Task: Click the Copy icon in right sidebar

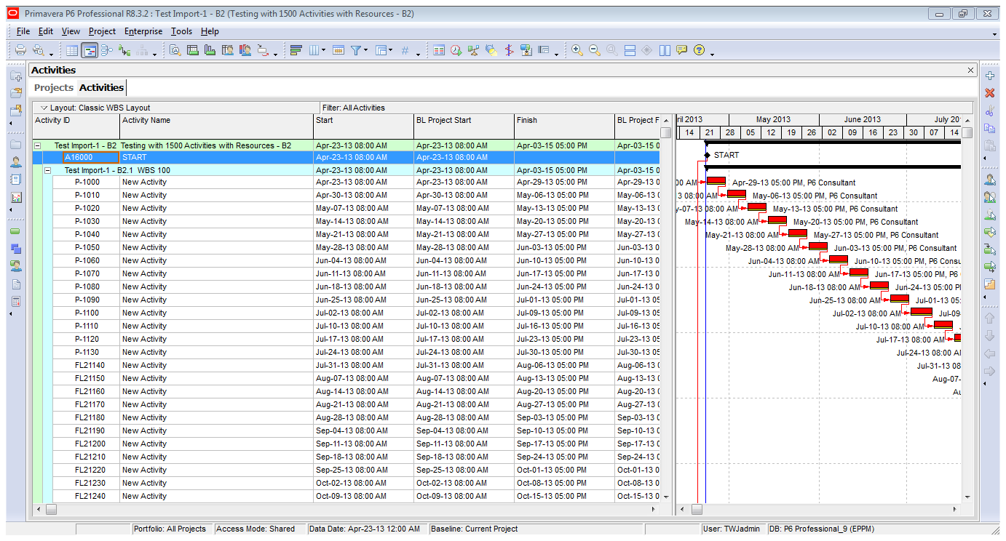Action: click(989, 128)
